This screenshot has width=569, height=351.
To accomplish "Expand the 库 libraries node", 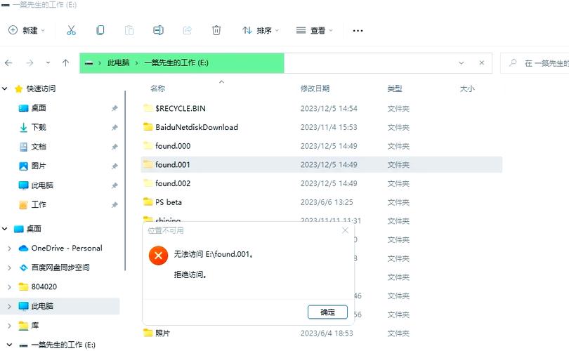I will point(9,326).
